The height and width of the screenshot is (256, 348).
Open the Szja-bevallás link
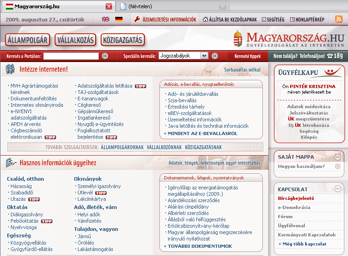coord(182,100)
